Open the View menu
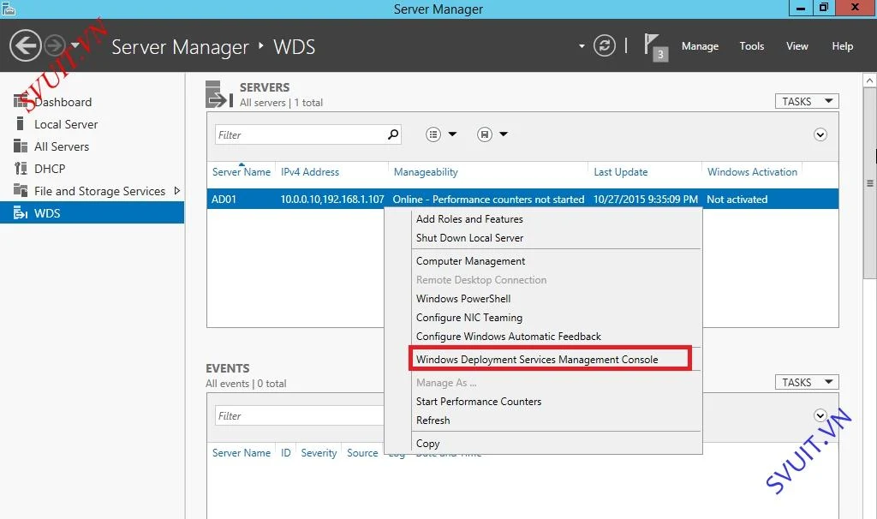 click(797, 46)
